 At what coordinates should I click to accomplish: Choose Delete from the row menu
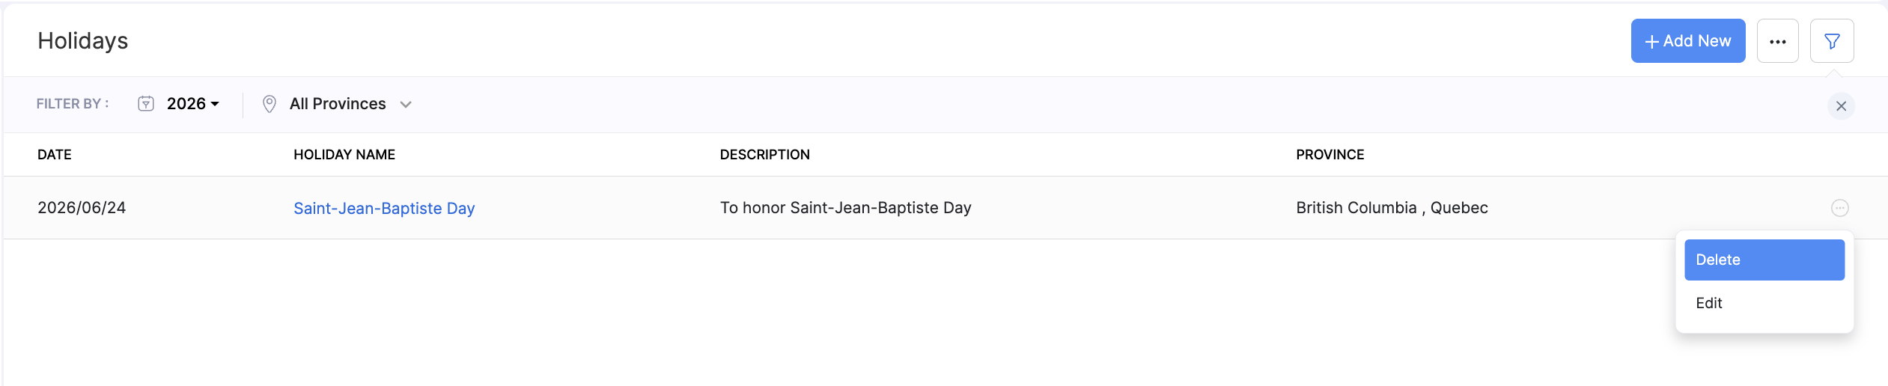click(x=1764, y=260)
